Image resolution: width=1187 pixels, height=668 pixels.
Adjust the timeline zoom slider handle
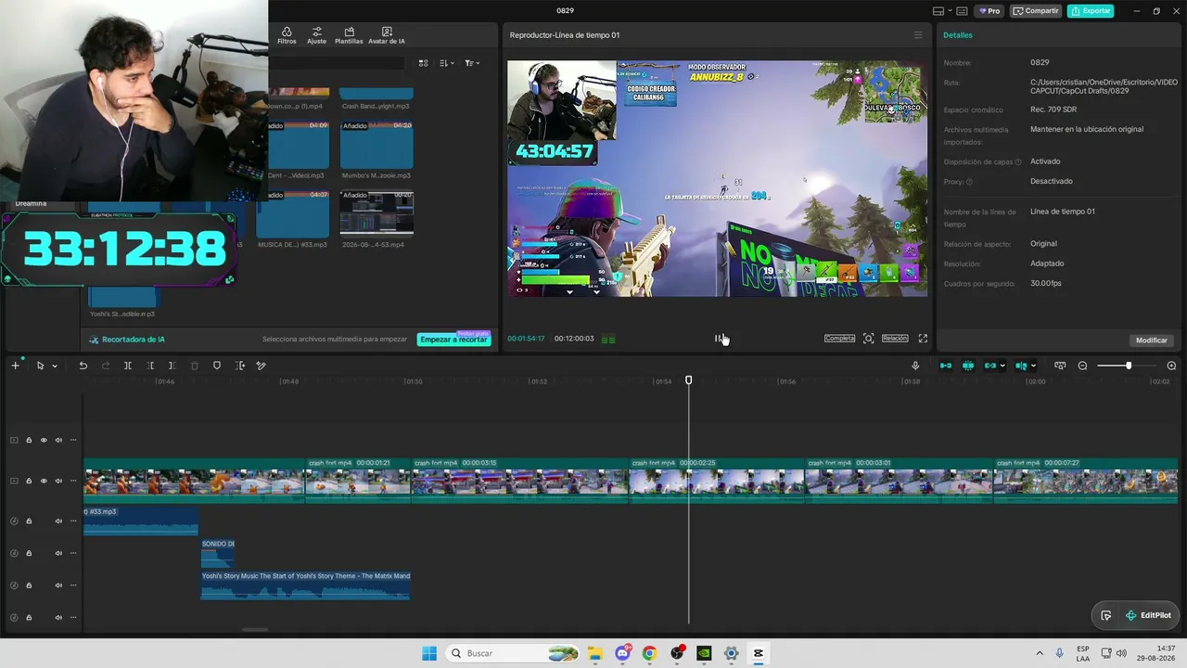click(x=1129, y=366)
